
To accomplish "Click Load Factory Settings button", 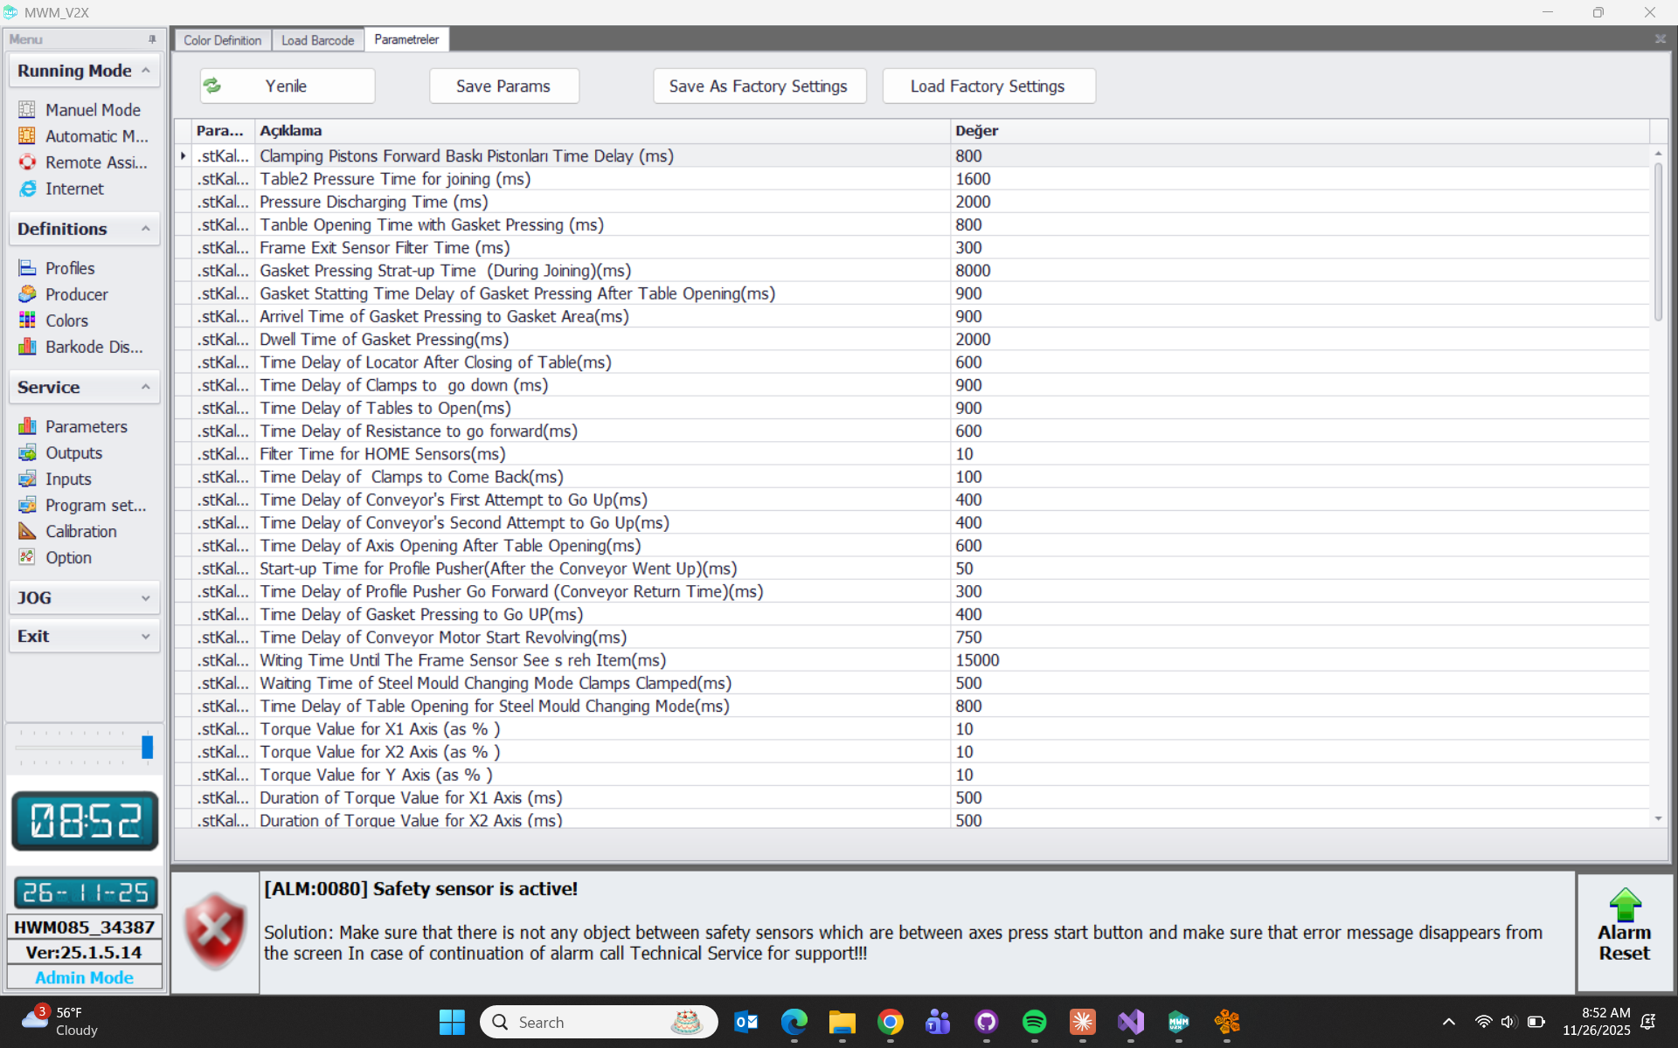I will click(x=988, y=86).
